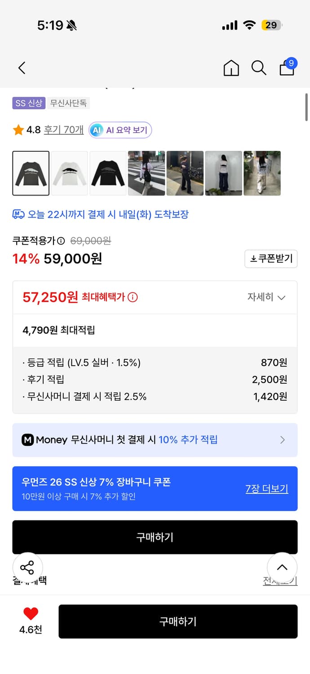
Task: Open the Money first-payment reward banner chevron
Action: (282, 439)
